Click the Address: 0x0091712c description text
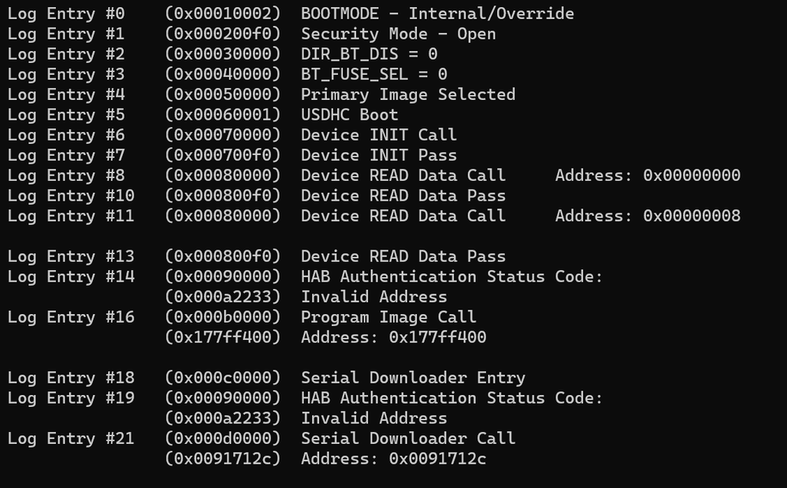 (393, 458)
